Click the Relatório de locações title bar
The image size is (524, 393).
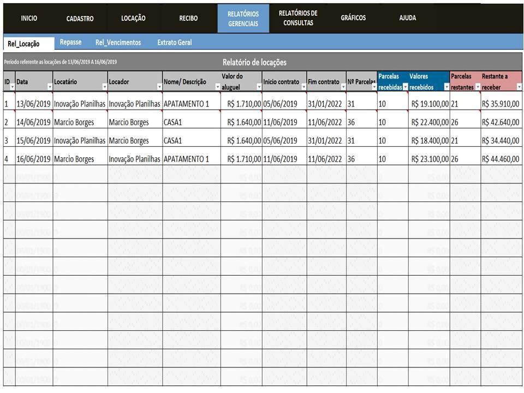pyautogui.click(x=254, y=62)
